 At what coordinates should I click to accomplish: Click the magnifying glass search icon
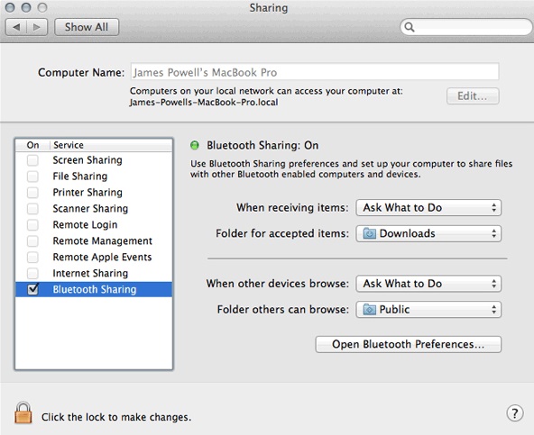tap(410, 27)
